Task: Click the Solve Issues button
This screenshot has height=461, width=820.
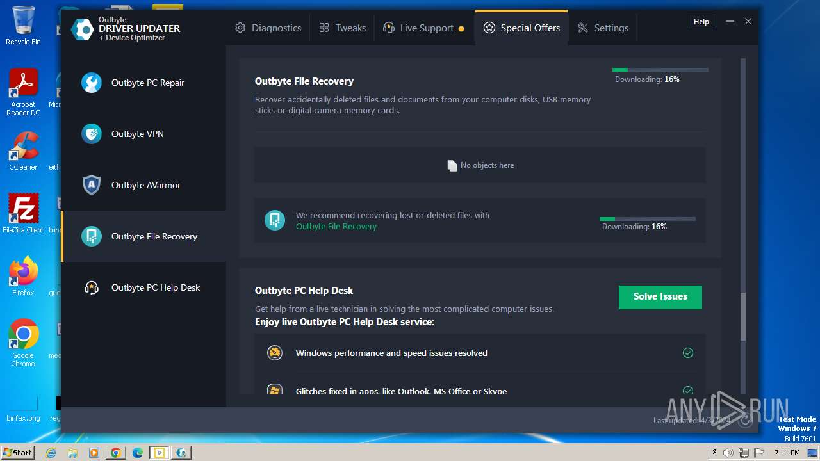Action: 660,297
